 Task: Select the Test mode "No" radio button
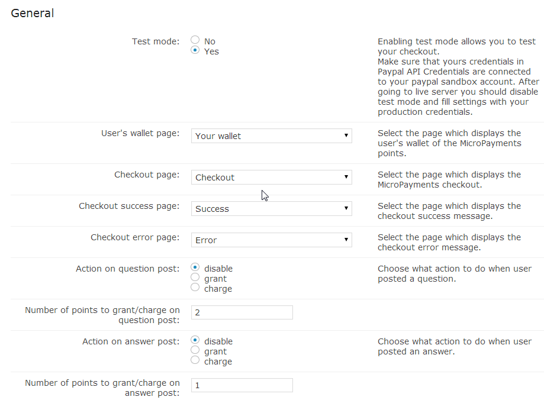[x=195, y=41]
